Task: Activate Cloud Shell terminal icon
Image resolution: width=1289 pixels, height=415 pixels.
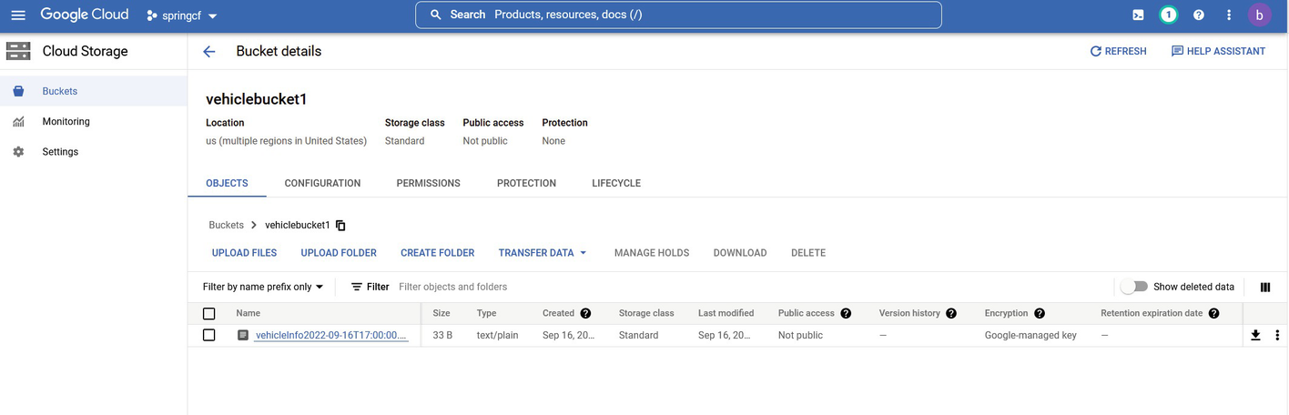Action: (x=1138, y=15)
